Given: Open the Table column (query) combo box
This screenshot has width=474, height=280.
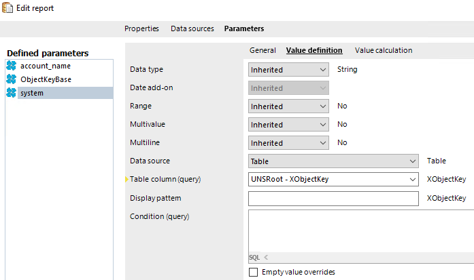Looking at the screenshot, I should [x=333, y=180].
